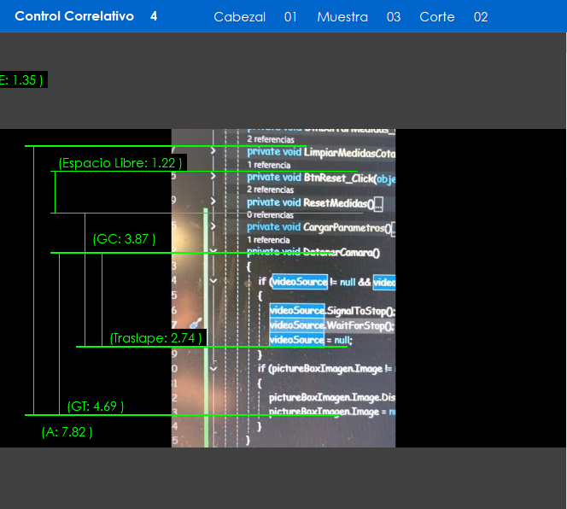Click the Control Correlativo title
The height and width of the screenshot is (509, 567).
(x=74, y=16)
